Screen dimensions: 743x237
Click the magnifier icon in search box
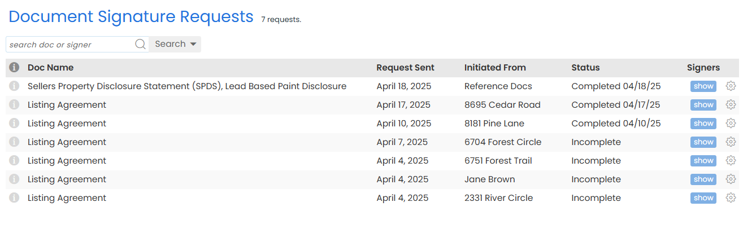141,45
